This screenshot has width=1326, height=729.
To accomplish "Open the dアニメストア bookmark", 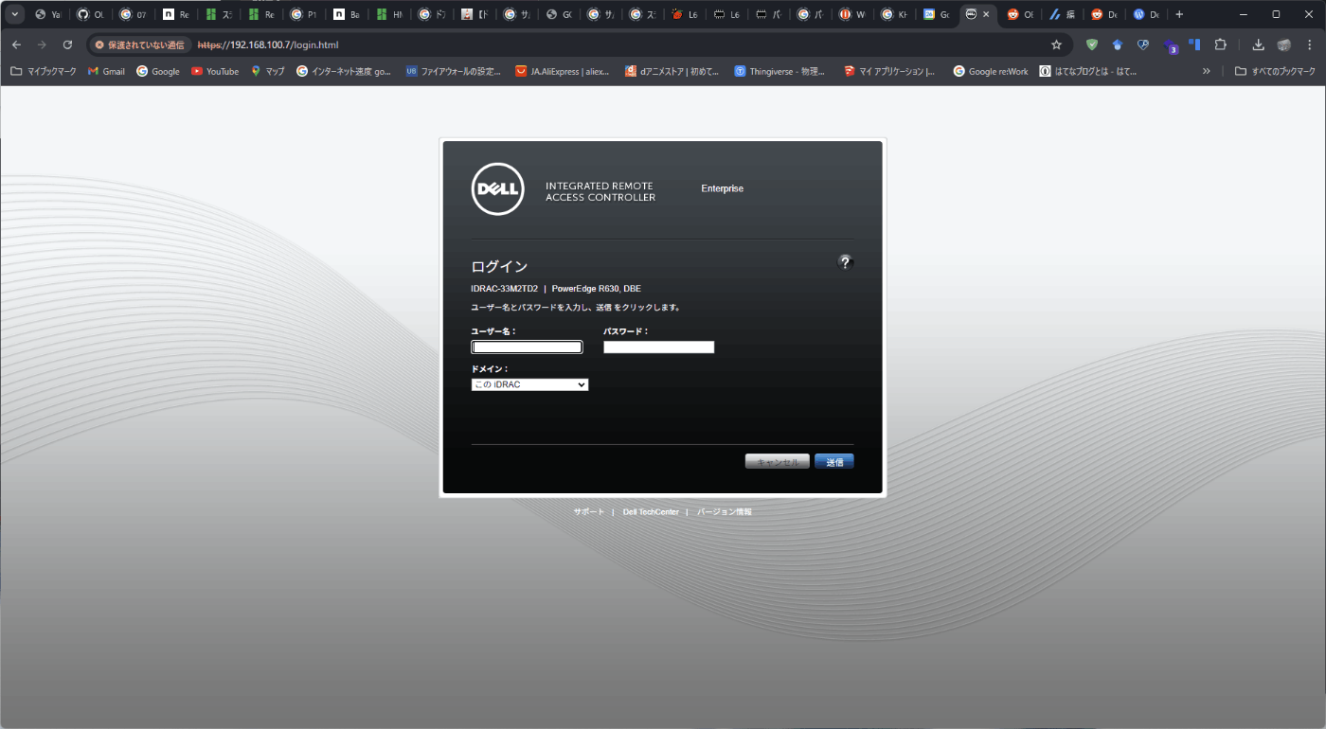I will (672, 71).
